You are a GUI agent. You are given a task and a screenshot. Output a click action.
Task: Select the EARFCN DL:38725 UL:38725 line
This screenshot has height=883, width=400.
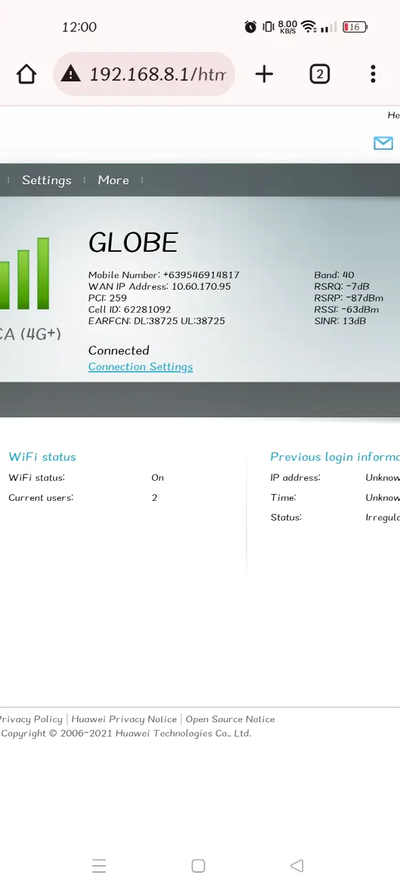point(157,321)
